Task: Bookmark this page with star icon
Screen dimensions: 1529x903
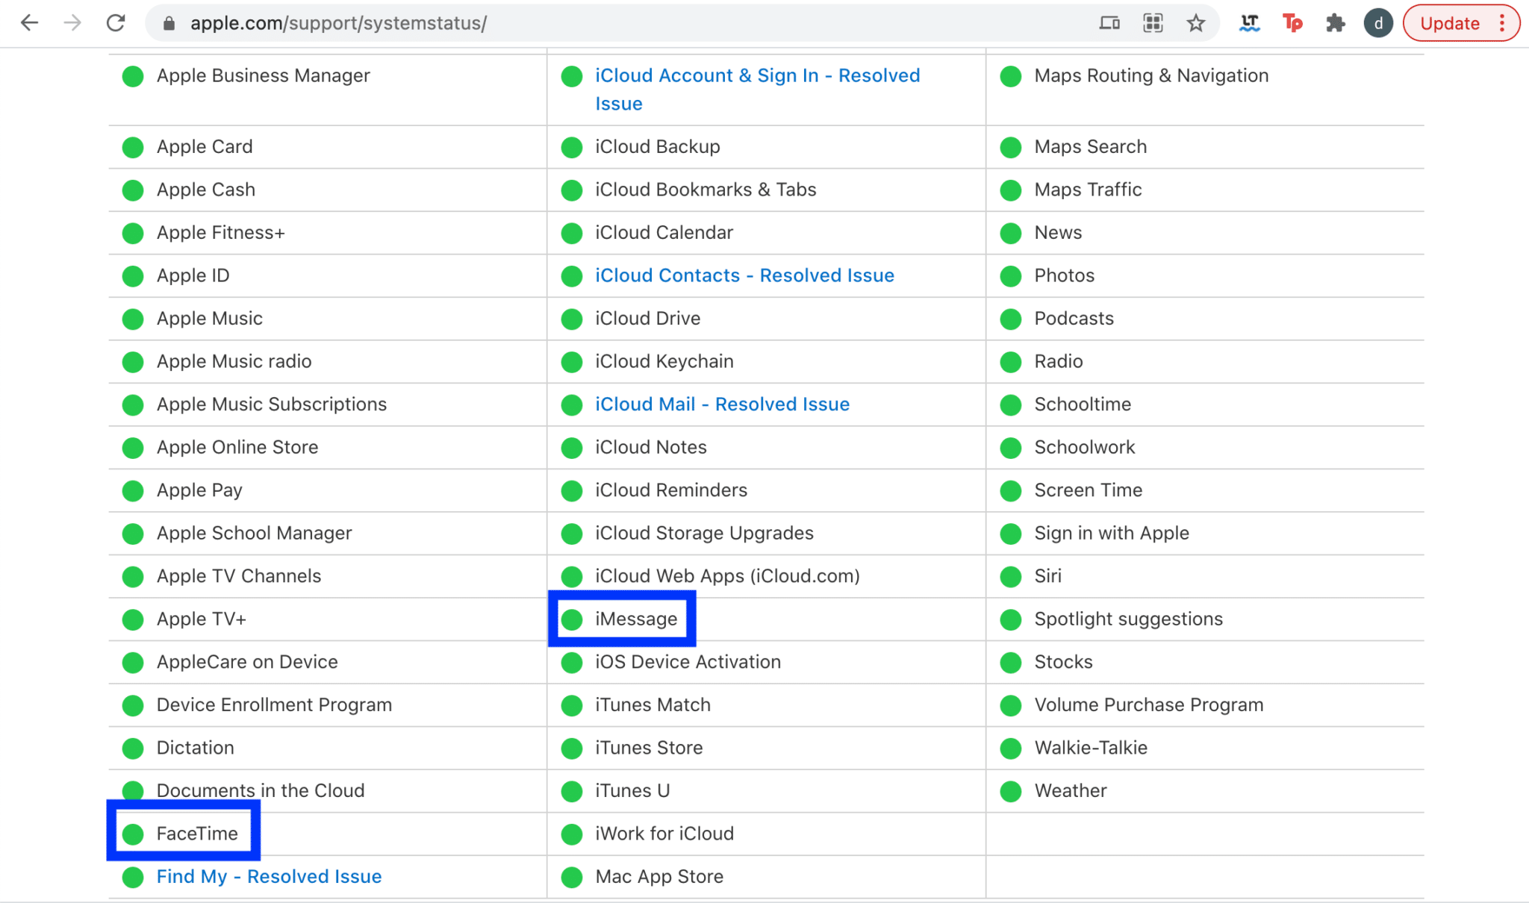Action: (1195, 23)
